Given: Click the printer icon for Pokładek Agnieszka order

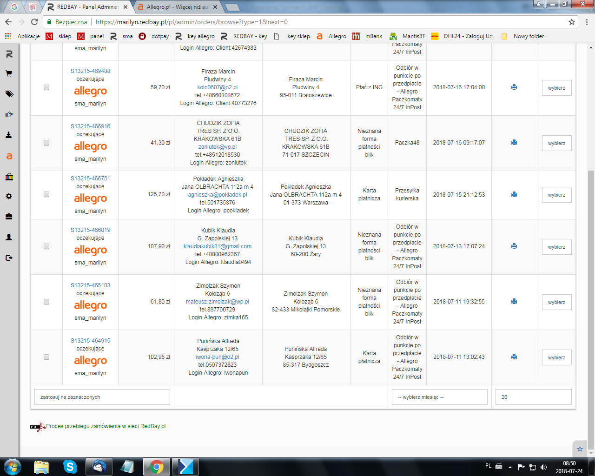Looking at the screenshot, I should [x=514, y=195].
